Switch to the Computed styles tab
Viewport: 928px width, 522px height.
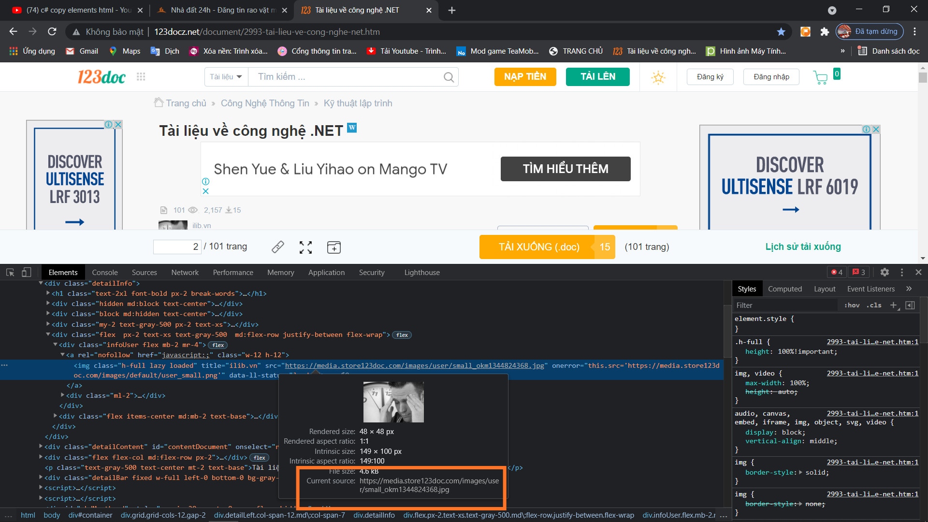(784, 289)
